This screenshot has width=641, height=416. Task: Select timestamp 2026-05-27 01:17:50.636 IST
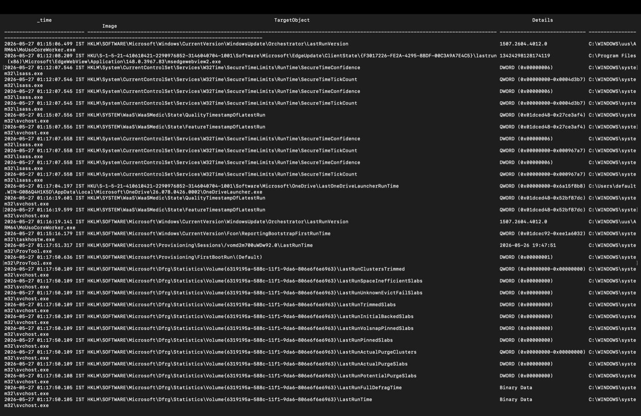[44, 258]
